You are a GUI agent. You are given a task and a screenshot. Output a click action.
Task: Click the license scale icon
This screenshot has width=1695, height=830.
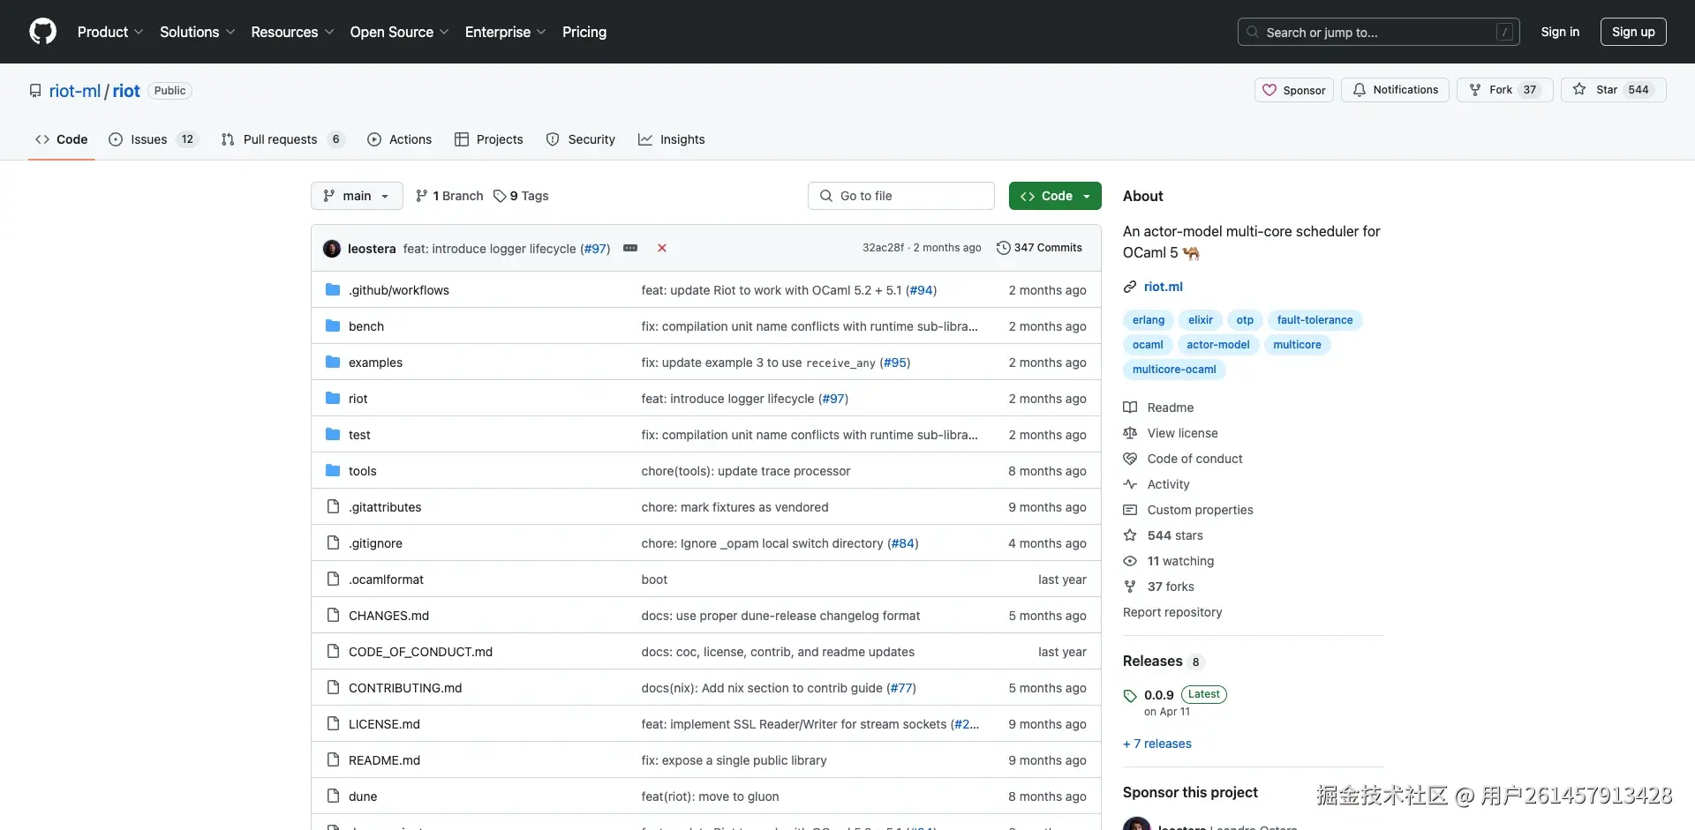coord(1130,433)
